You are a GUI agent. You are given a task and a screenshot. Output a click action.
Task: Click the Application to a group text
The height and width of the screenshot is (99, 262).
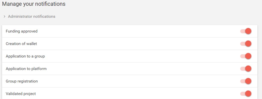(x=25, y=56)
